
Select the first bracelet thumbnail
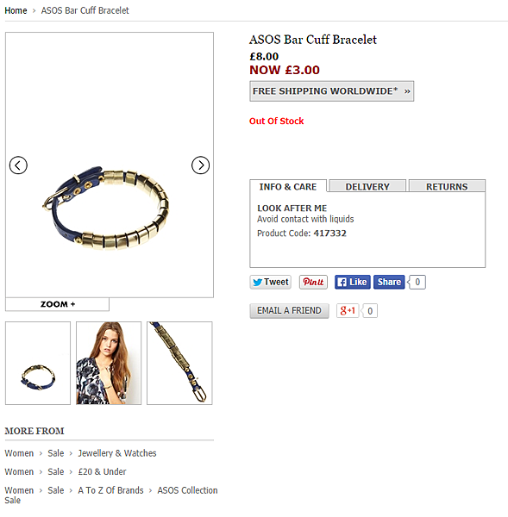(38, 363)
